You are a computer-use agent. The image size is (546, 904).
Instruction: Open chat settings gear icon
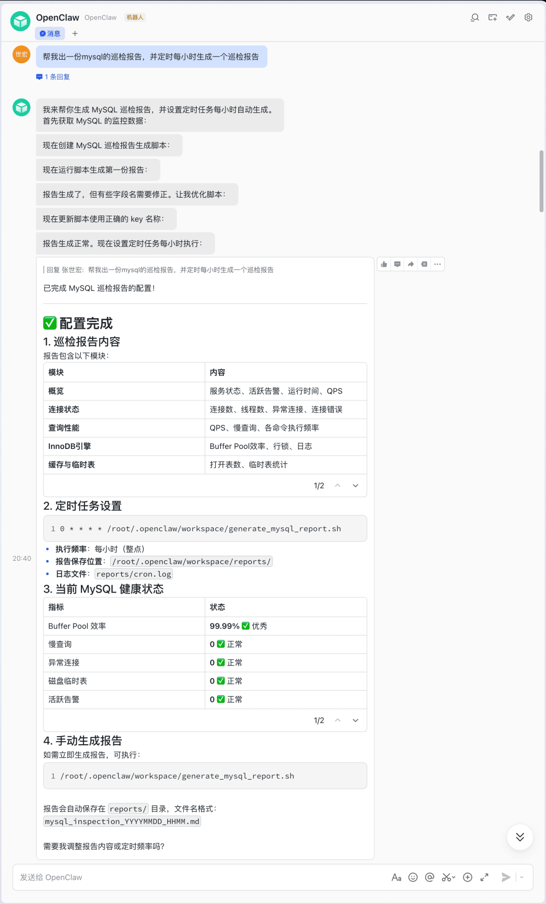(528, 18)
